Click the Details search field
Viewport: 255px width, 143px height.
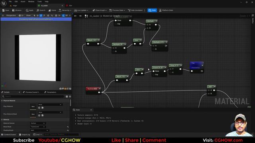click(33, 97)
